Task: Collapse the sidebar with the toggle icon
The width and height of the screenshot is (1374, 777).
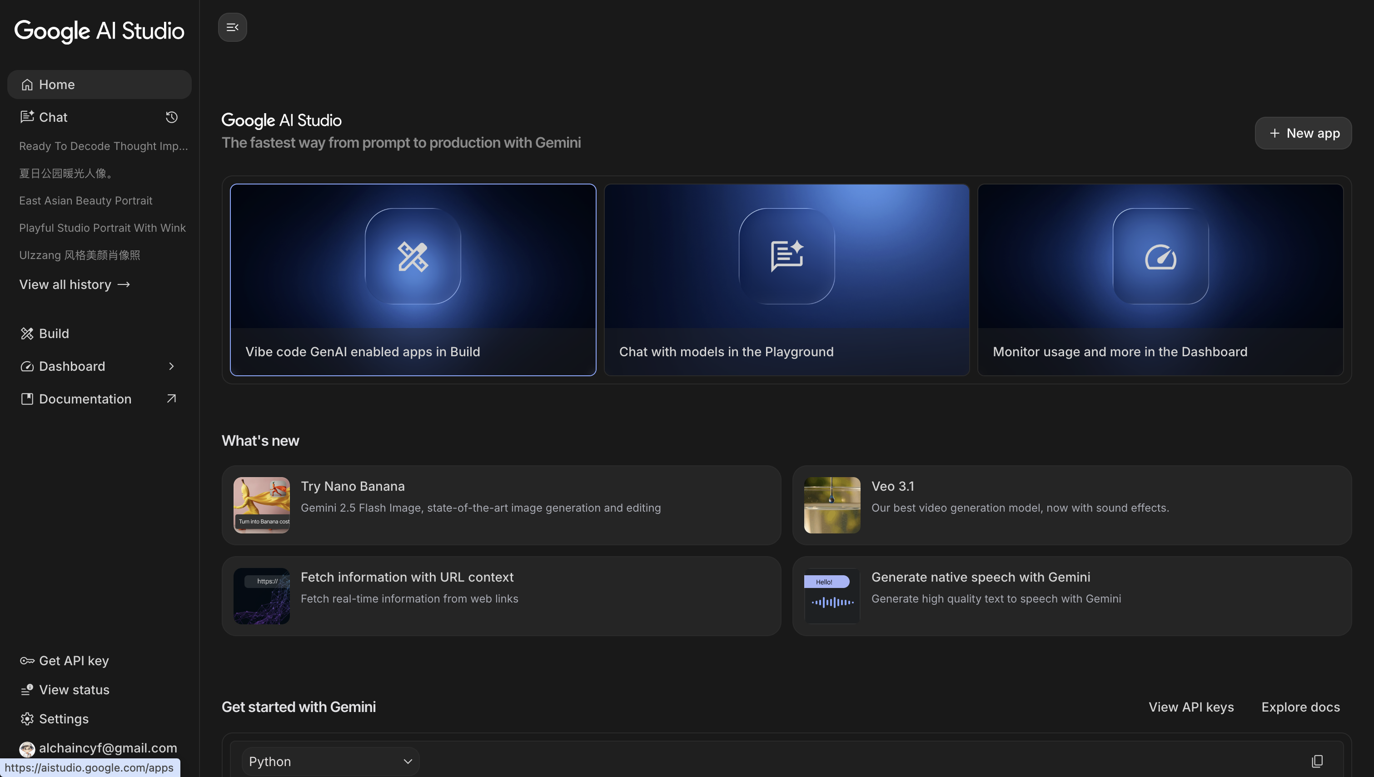Action: [232, 27]
